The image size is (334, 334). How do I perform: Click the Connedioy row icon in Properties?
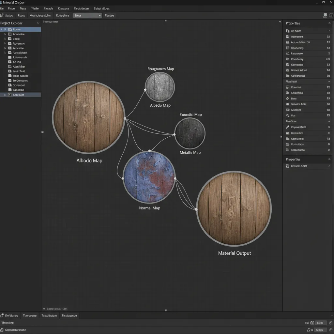(x=288, y=48)
